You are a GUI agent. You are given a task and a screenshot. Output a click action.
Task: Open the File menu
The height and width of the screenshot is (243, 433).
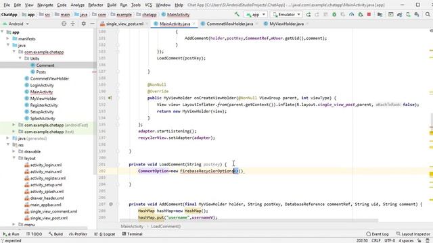coord(7,5)
